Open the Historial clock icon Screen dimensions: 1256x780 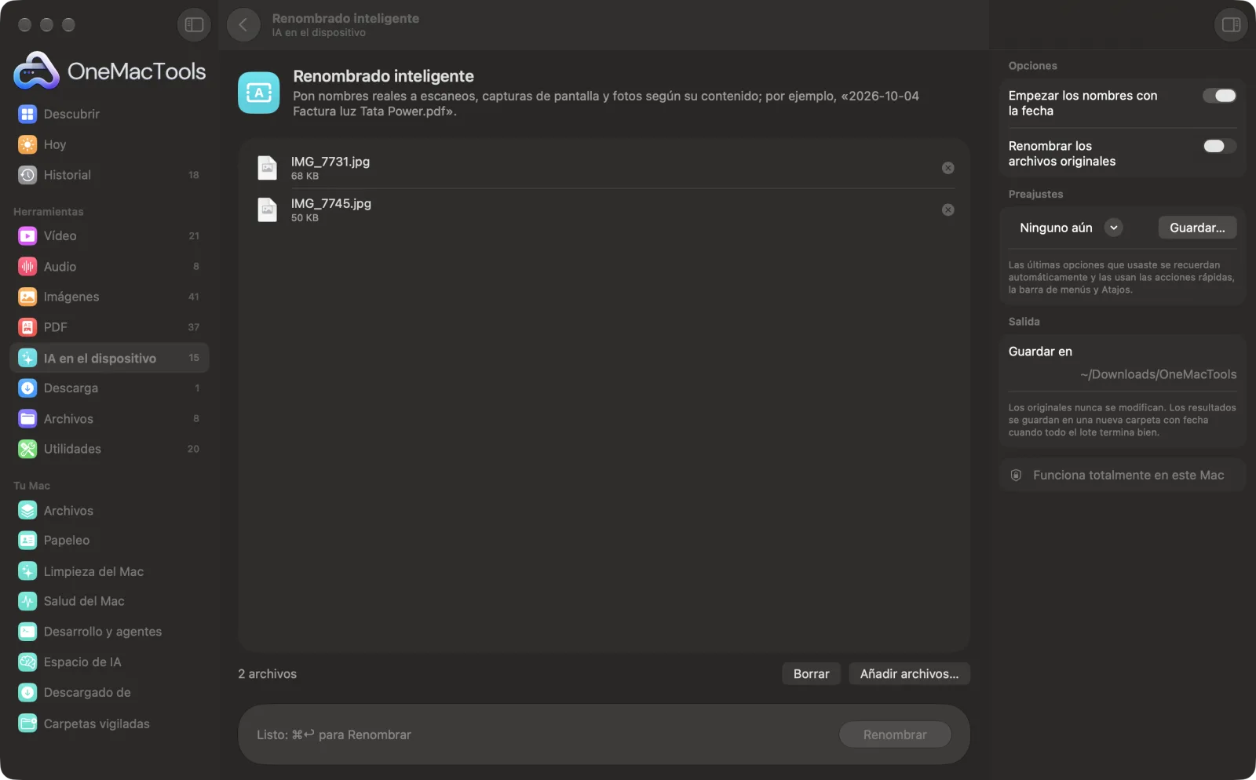(27, 176)
